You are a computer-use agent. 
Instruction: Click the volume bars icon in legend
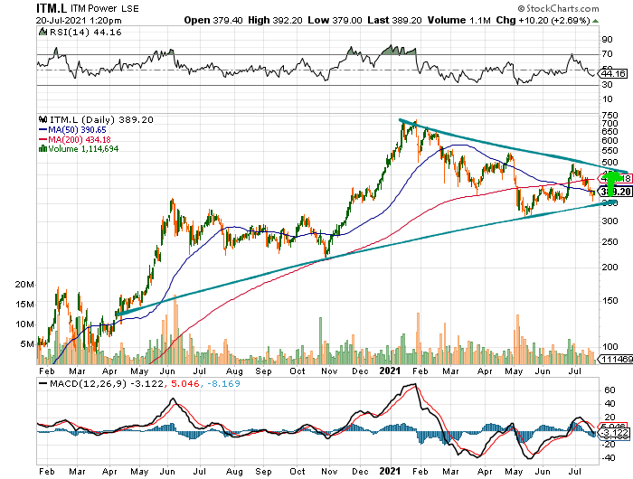[x=43, y=148]
